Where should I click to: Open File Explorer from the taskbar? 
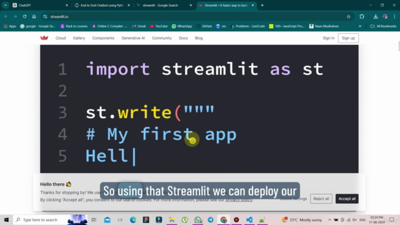pos(172,219)
